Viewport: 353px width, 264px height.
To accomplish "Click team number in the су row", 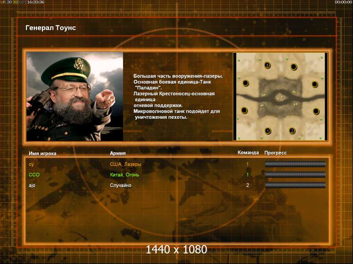I will [x=248, y=164].
